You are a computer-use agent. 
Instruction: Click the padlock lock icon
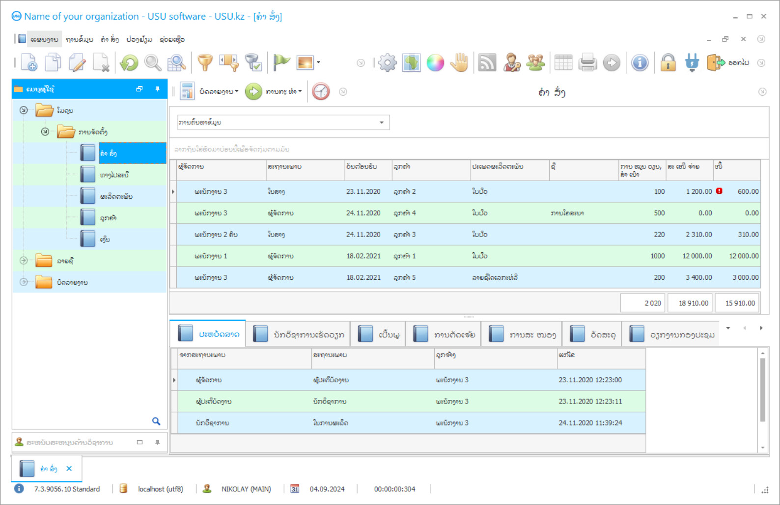[668, 63]
